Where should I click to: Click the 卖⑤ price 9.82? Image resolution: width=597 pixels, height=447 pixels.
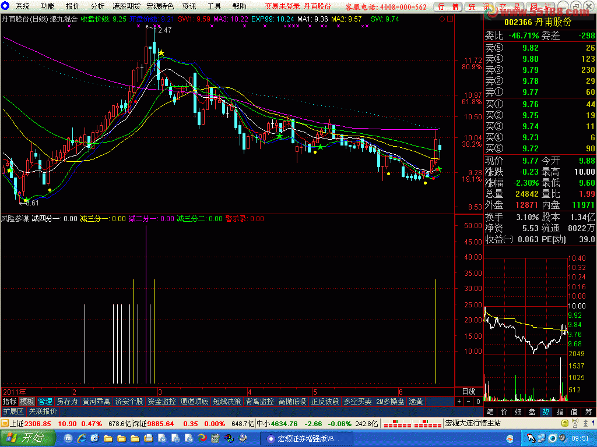coord(531,48)
